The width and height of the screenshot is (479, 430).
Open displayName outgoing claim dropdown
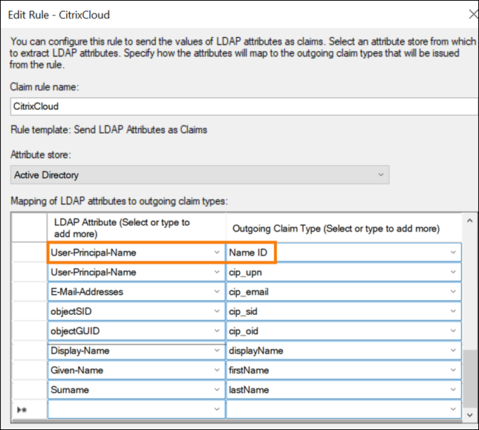click(453, 351)
